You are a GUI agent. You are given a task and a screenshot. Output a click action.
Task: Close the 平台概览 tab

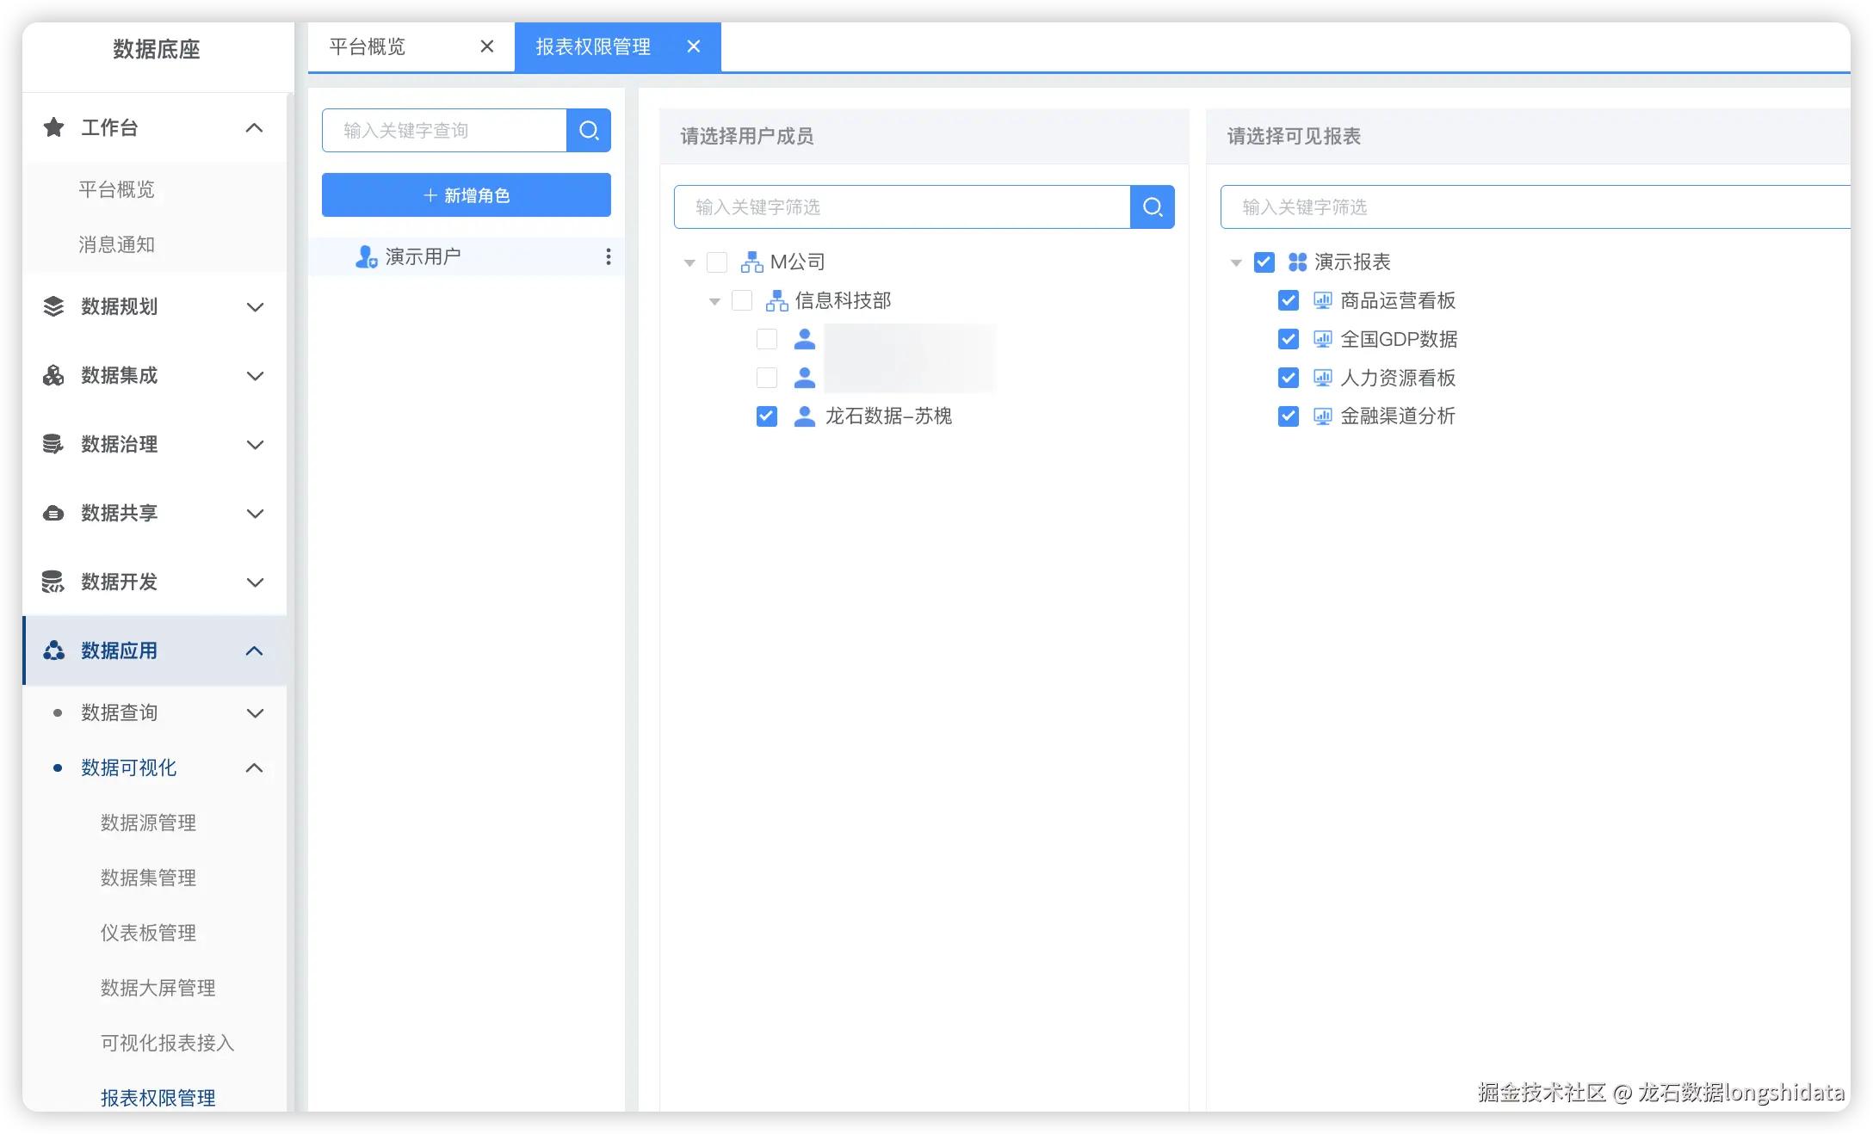tap(487, 46)
